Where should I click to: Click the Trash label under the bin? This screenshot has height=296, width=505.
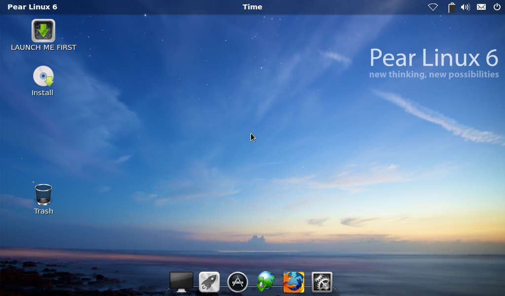pos(43,211)
